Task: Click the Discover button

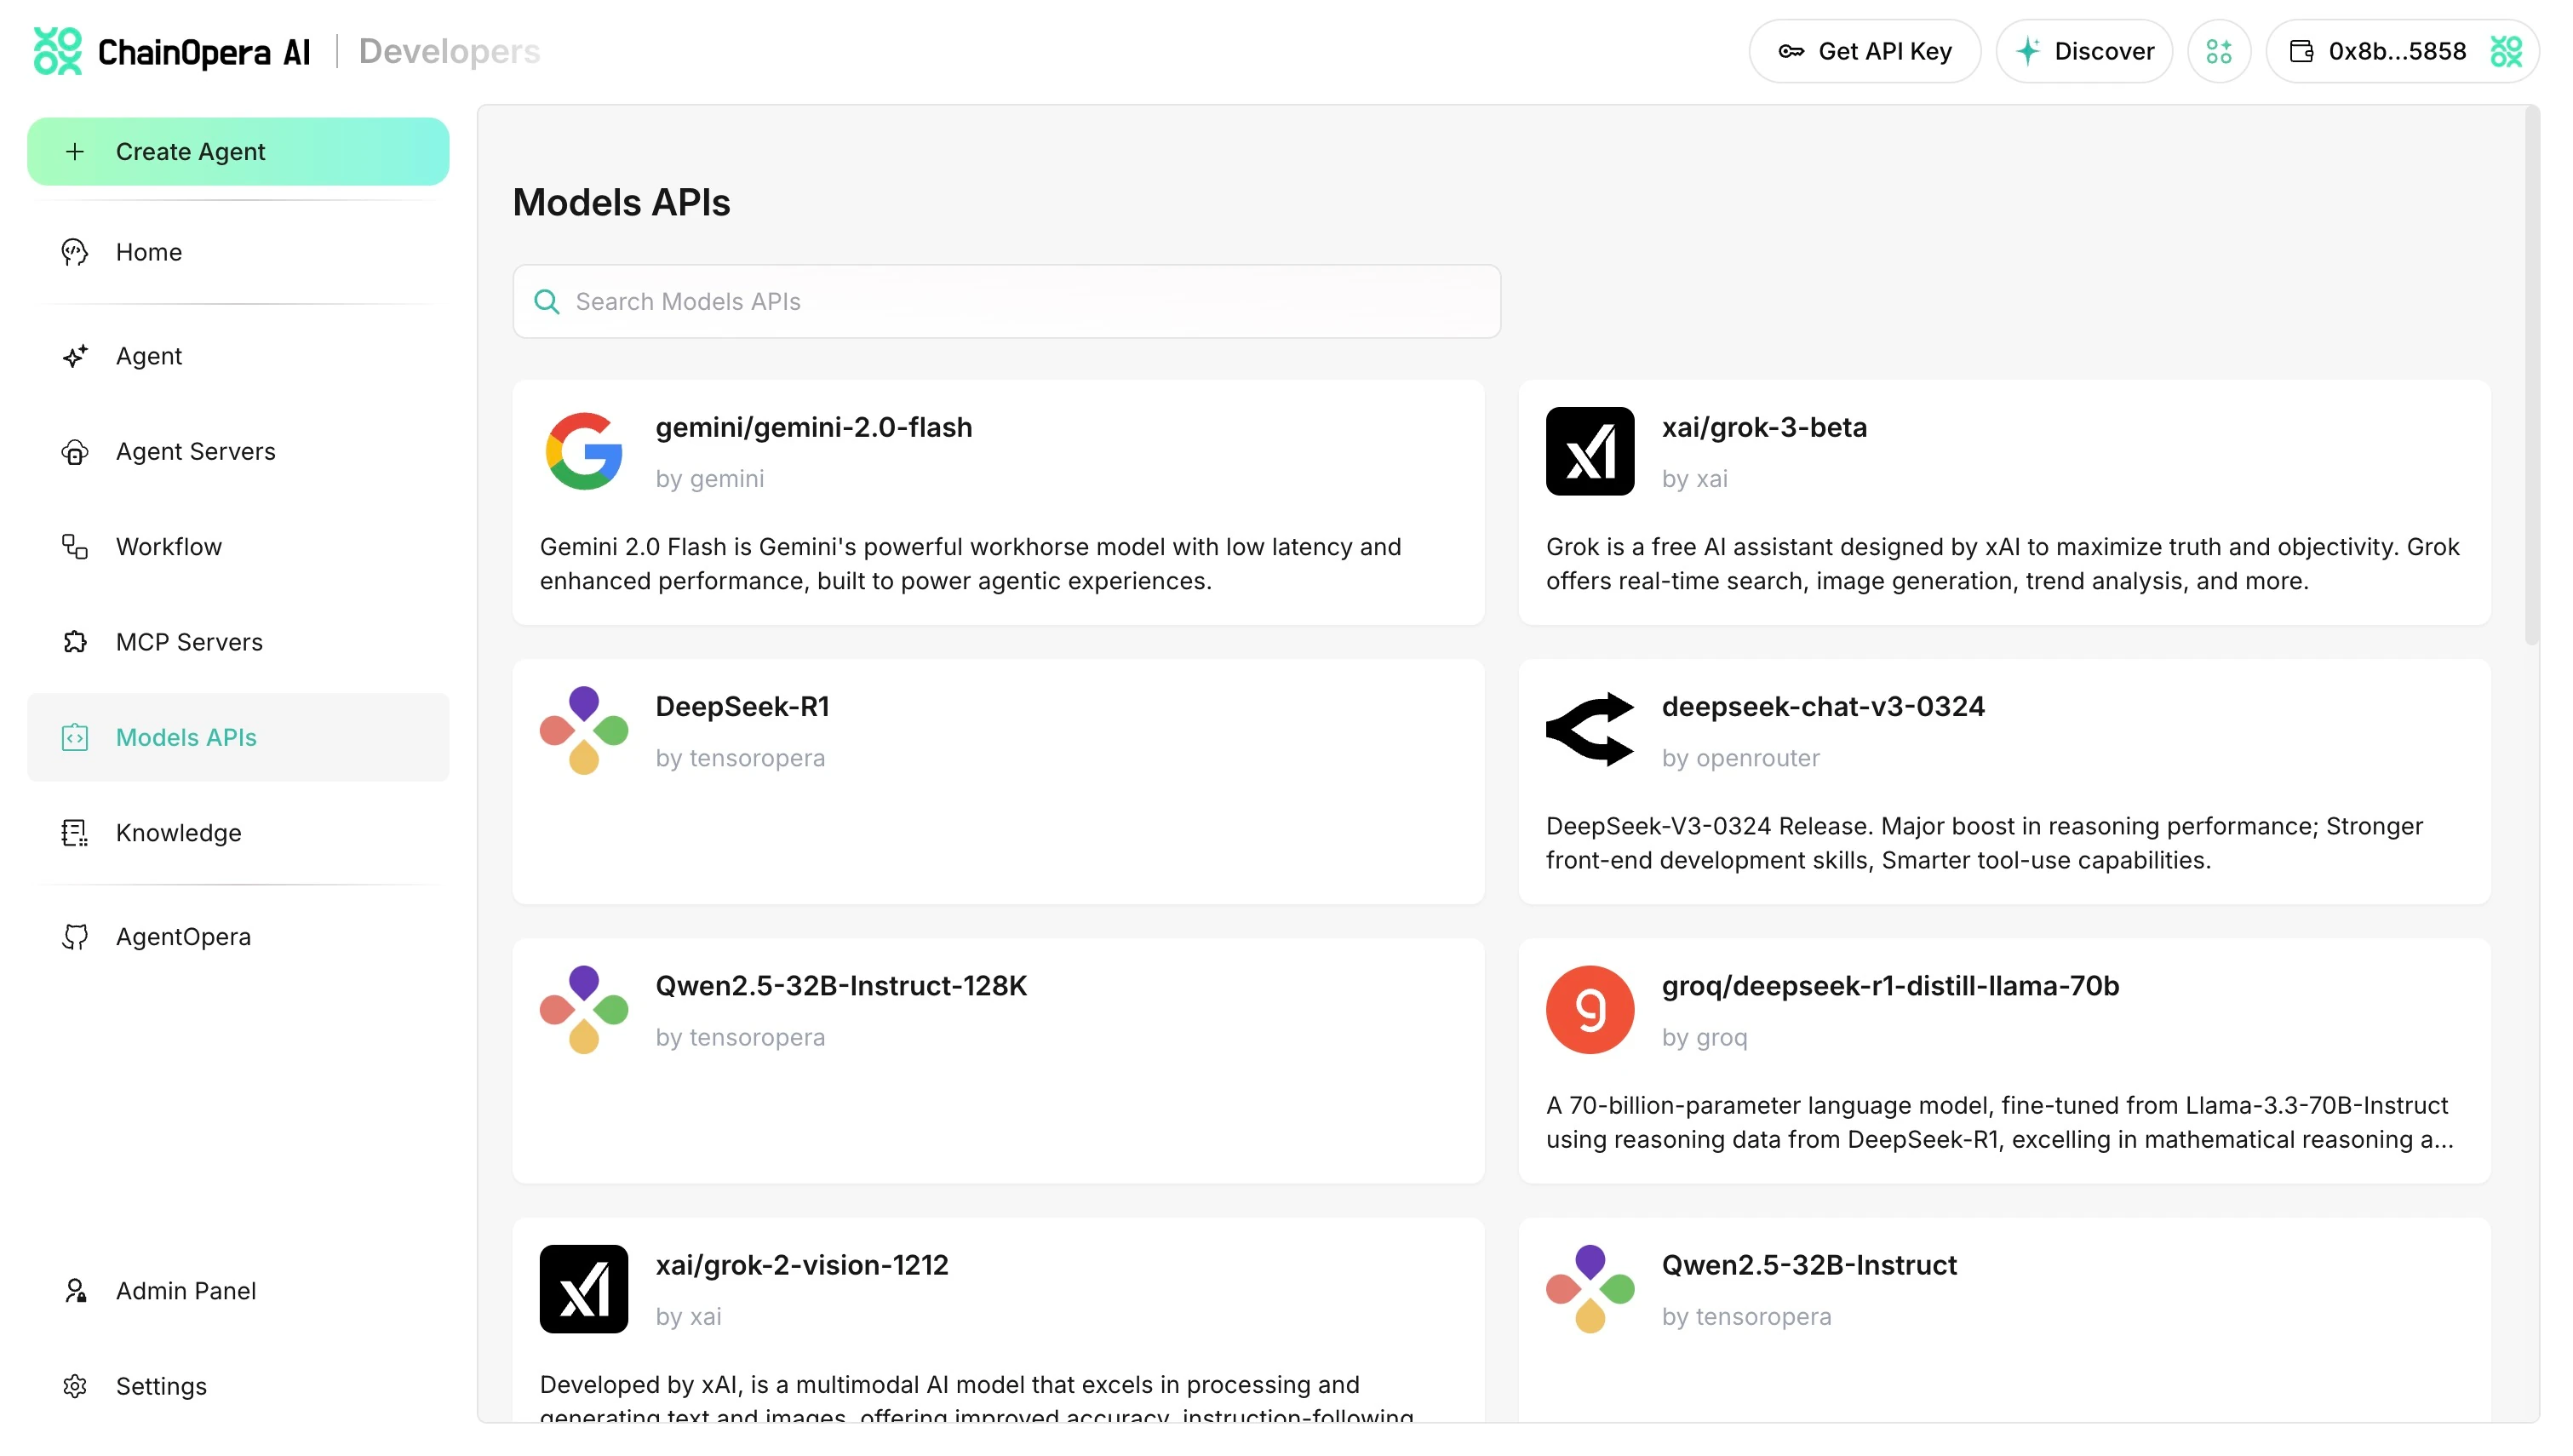Action: pyautogui.click(x=2084, y=51)
